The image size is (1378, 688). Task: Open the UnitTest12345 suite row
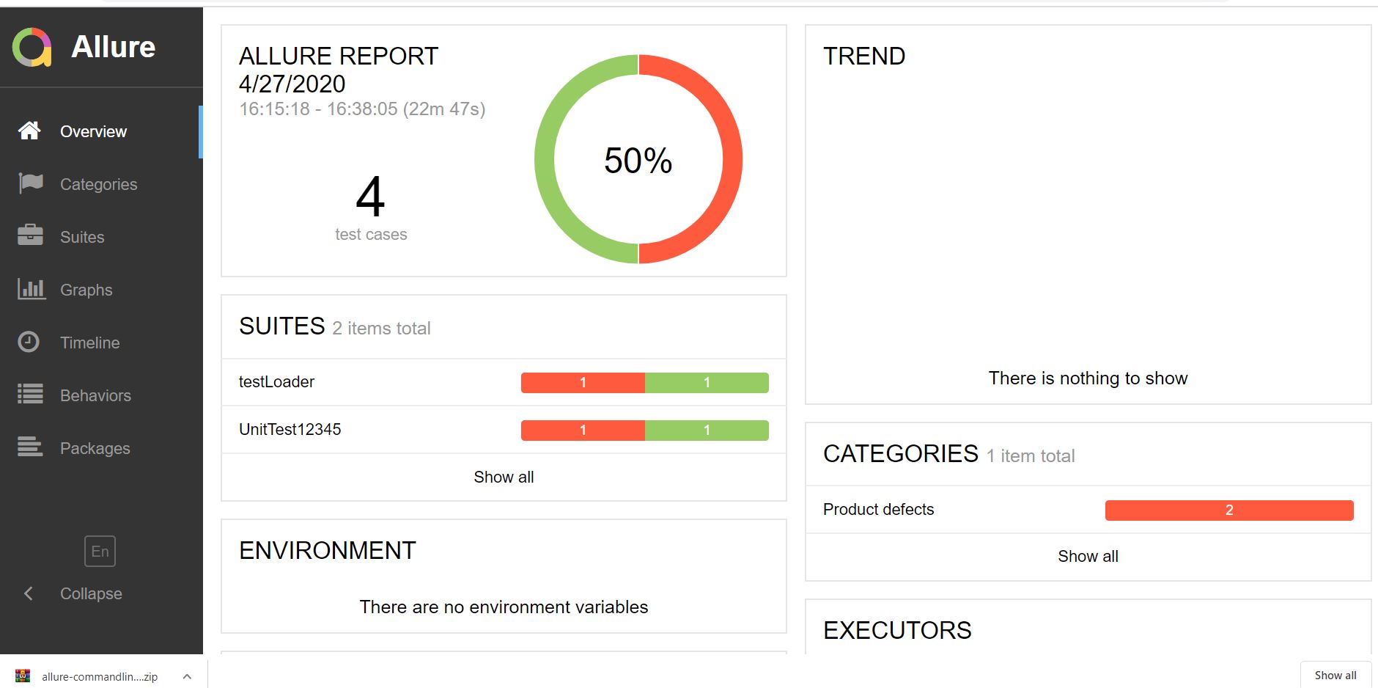[290, 430]
